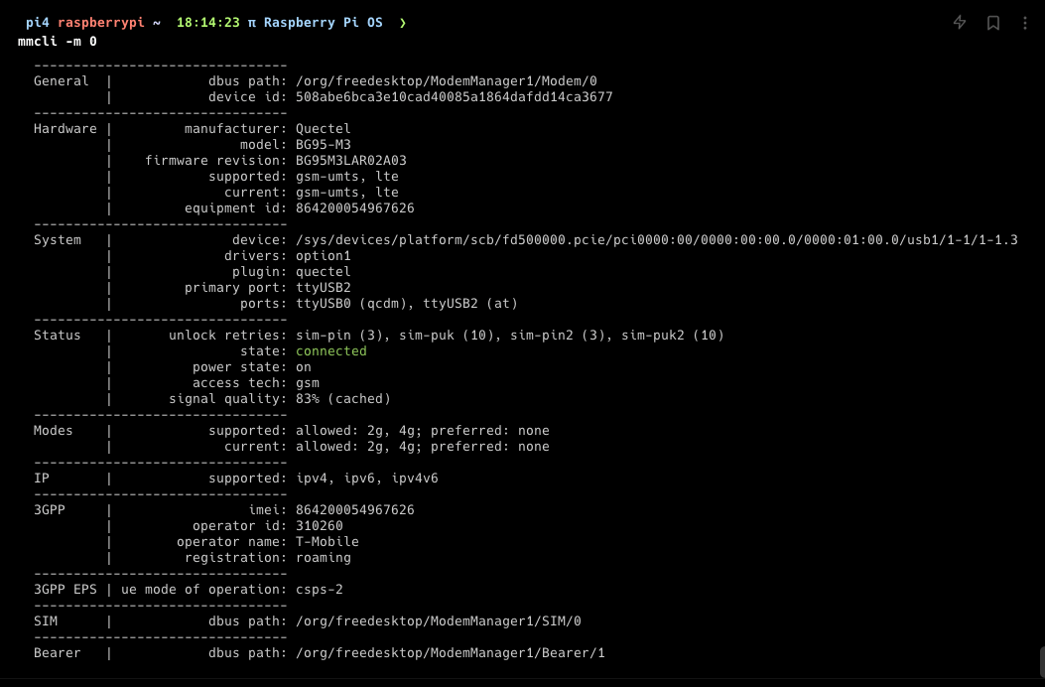
Task: Click the SIM/0 dbus path
Action: pyautogui.click(x=439, y=621)
